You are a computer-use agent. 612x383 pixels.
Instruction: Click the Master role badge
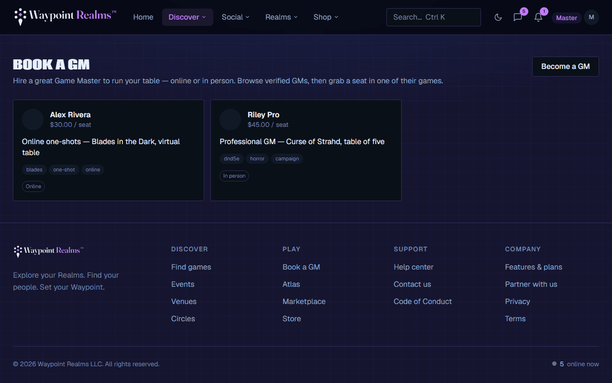click(567, 18)
